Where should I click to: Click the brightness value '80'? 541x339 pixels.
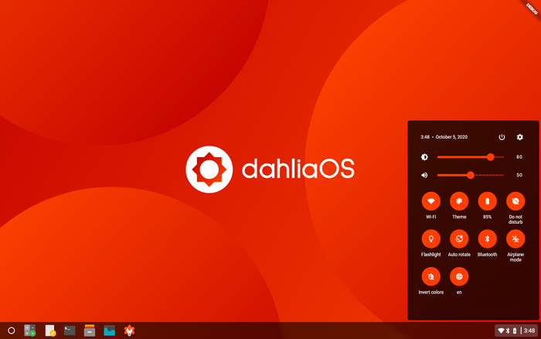[x=519, y=157]
